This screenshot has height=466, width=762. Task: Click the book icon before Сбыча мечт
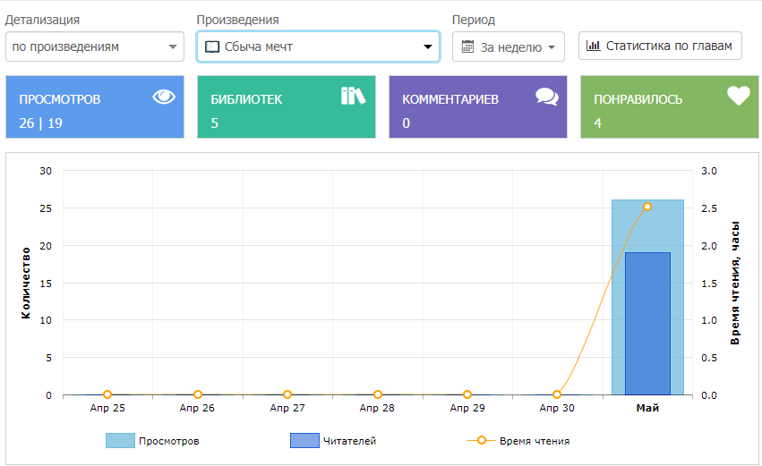pos(212,47)
